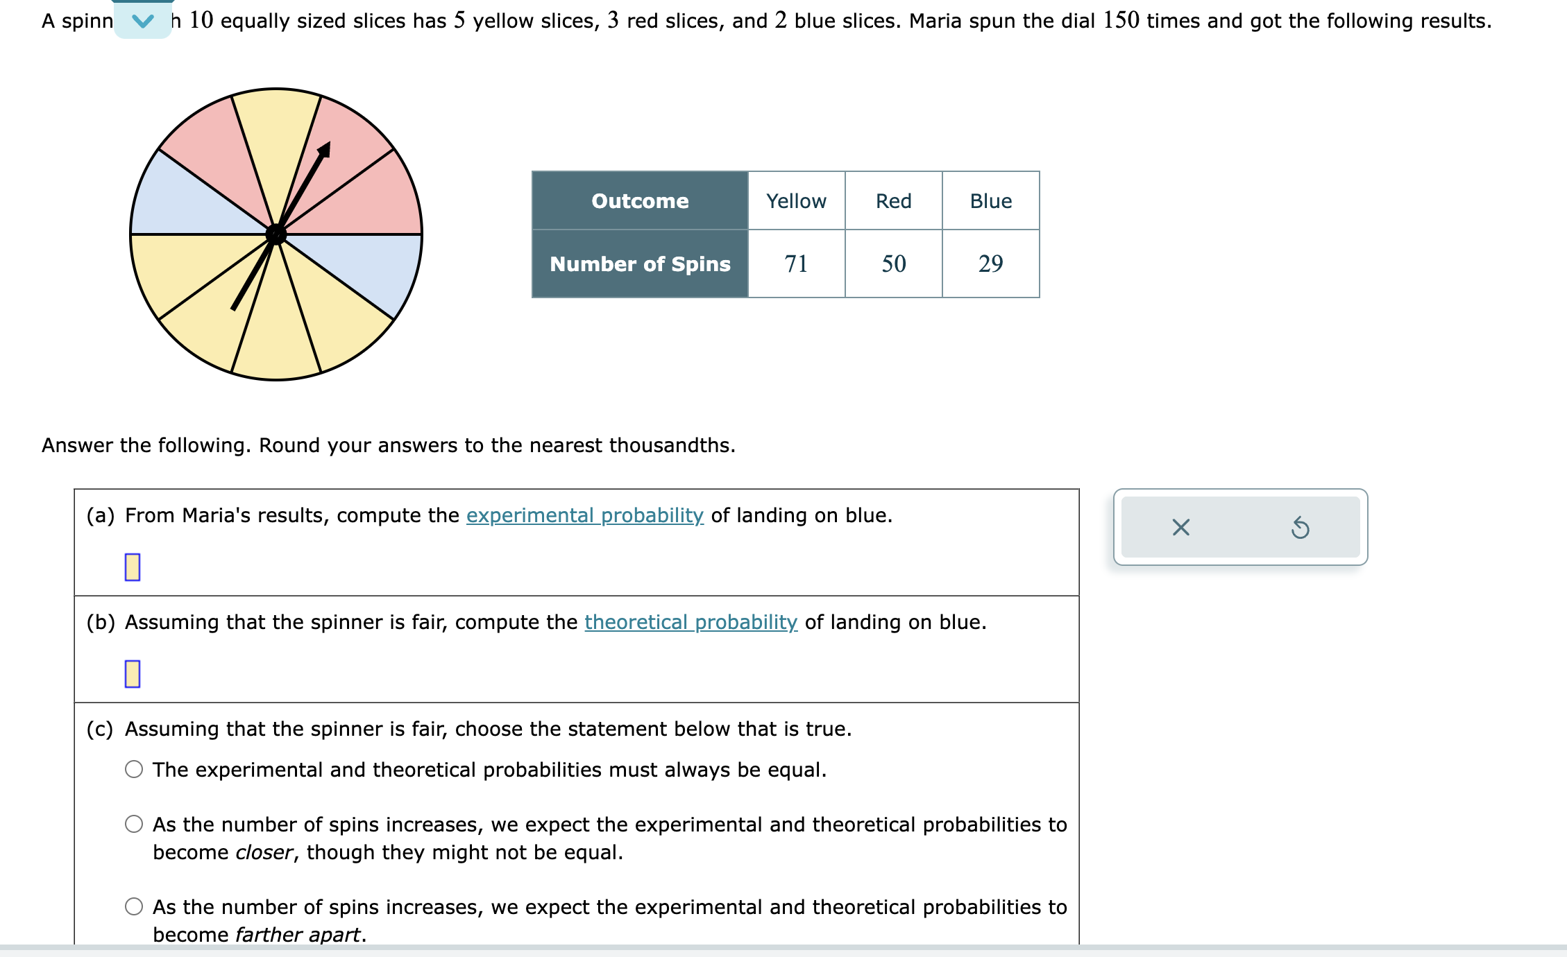
Task: Open the blue chevron dropdown in the problem text
Action: coord(141,21)
